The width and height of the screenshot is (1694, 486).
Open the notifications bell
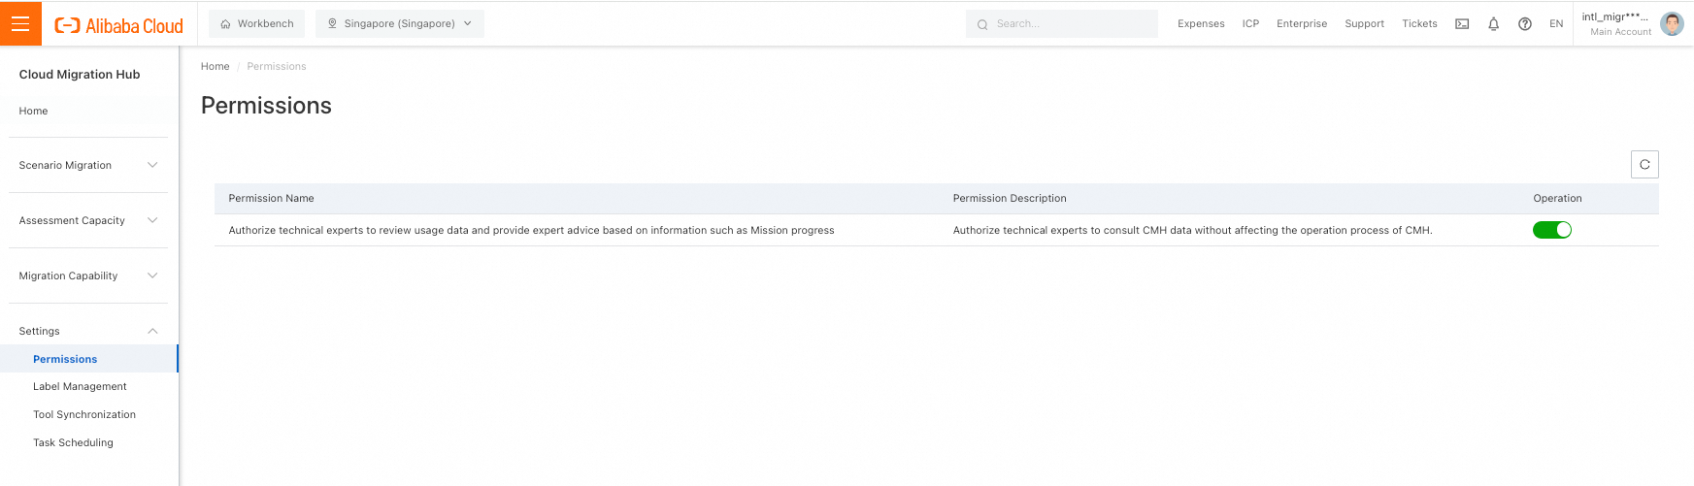(x=1493, y=24)
